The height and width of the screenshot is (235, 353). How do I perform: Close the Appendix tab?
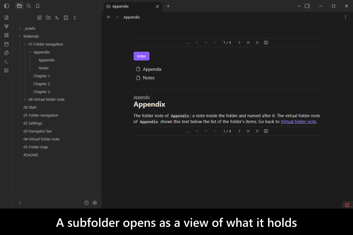point(157,6)
